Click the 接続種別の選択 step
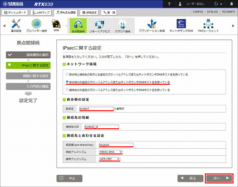The image size is (238, 187). [28, 55]
